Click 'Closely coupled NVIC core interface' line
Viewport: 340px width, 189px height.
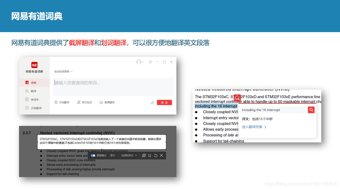(x=71, y=160)
